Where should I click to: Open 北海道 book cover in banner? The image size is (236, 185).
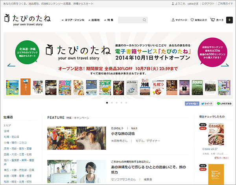point(105,87)
